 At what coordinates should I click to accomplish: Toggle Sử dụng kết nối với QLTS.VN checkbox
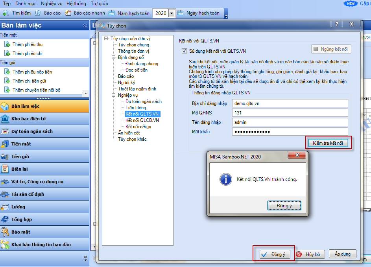click(184, 51)
